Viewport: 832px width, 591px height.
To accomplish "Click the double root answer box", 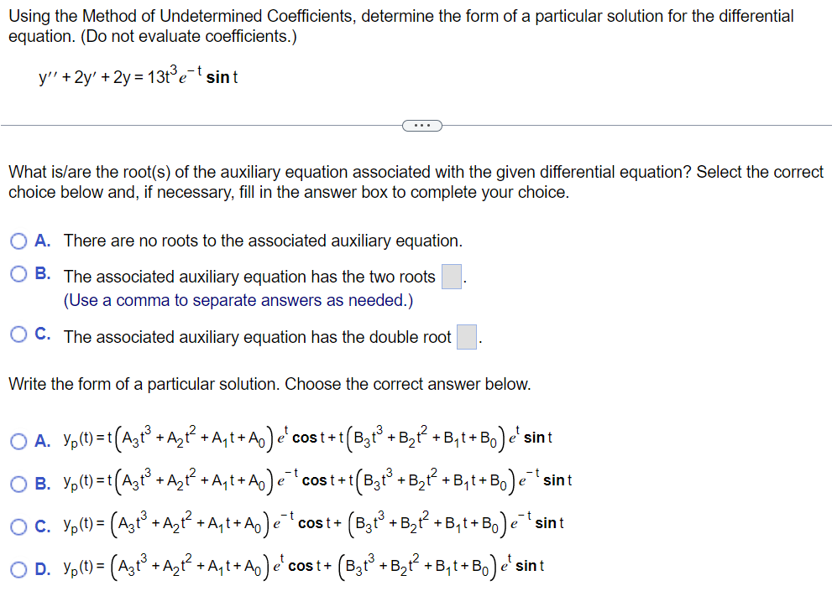I will click(466, 336).
